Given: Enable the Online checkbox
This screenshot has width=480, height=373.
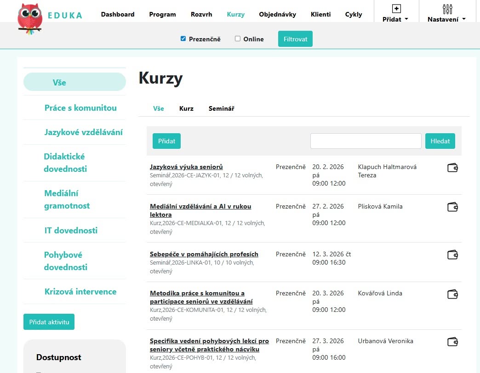Looking at the screenshot, I should click(x=238, y=39).
